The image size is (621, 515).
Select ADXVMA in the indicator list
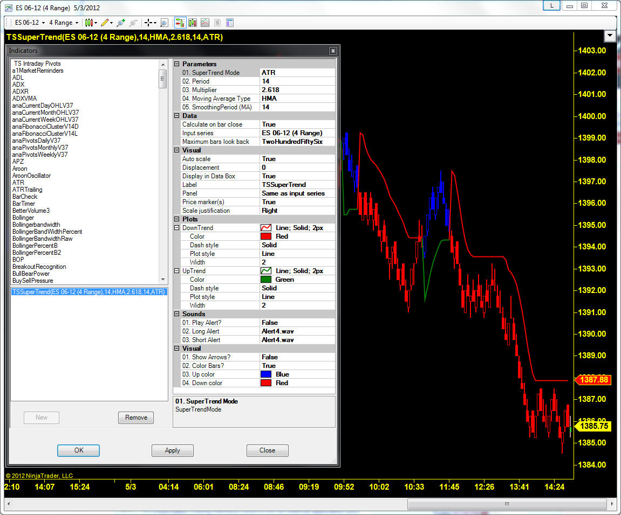[25, 99]
